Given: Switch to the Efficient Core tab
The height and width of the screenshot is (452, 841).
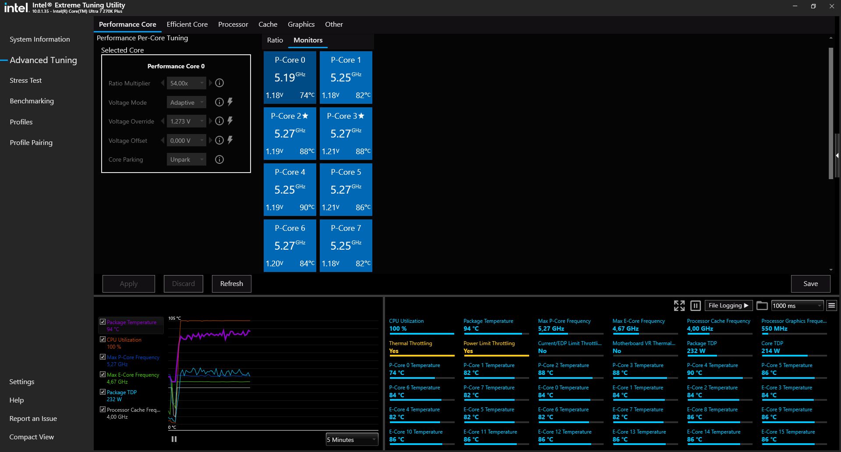Looking at the screenshot, I should 187,25.
